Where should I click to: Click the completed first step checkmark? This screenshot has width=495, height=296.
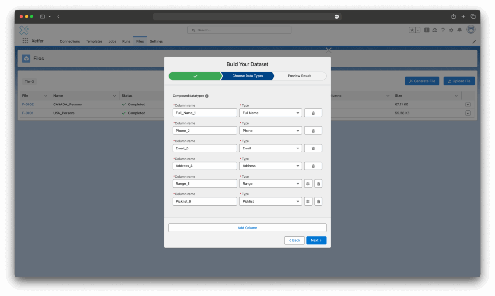195,76
